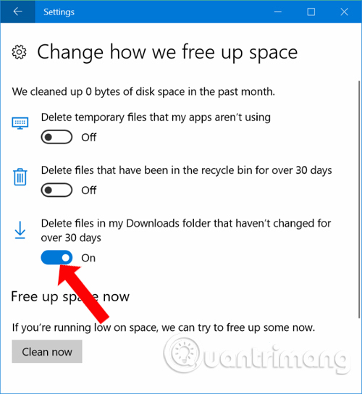The image size is (362, 394).
Task: Maximize the Settings window
Action: pyautogui.click(x=311, y=12)
